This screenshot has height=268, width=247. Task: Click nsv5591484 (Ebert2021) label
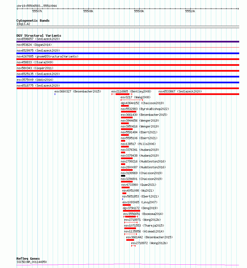(139, 132)
